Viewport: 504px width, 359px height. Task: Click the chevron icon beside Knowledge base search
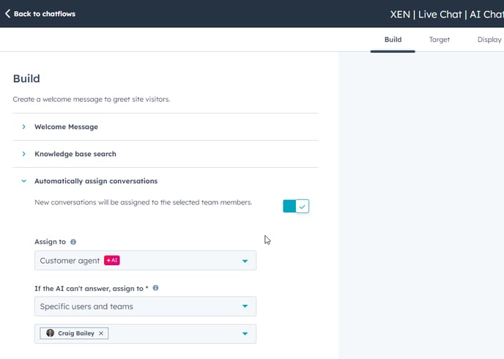(23, 154)
